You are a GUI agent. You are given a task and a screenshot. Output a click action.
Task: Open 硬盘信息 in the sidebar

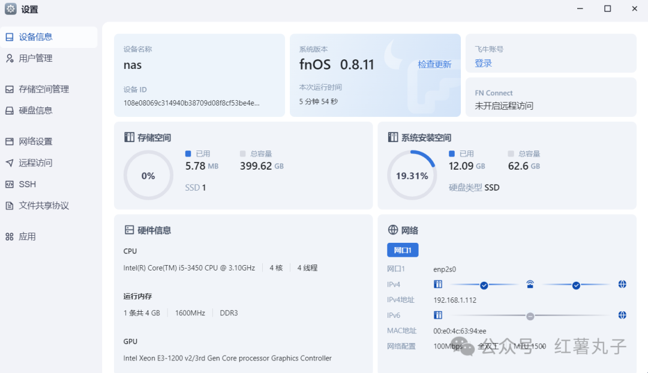pyautogui.click(x=49, y=110)
